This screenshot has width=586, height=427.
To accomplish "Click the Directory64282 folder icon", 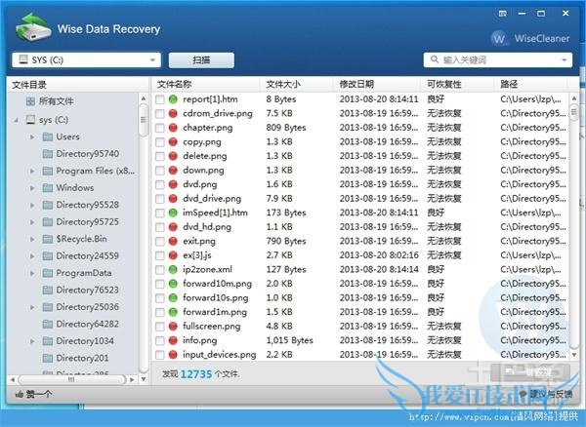I will point(48,324).
